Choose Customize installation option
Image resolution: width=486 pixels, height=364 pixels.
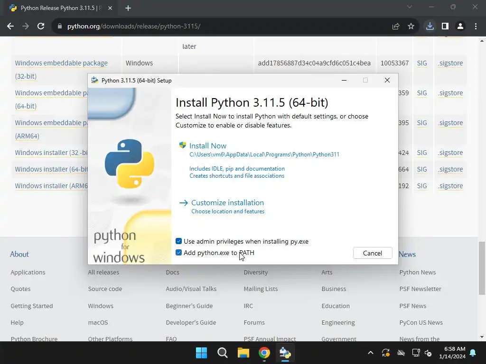(227, 203)
